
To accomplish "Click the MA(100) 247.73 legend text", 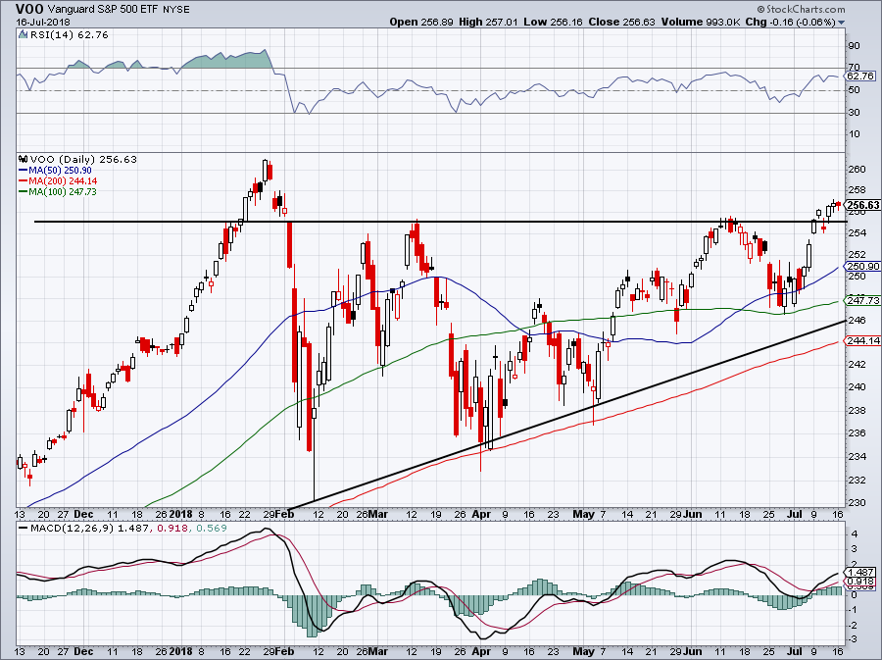I will pyautogui.click(x=63, y=192).
